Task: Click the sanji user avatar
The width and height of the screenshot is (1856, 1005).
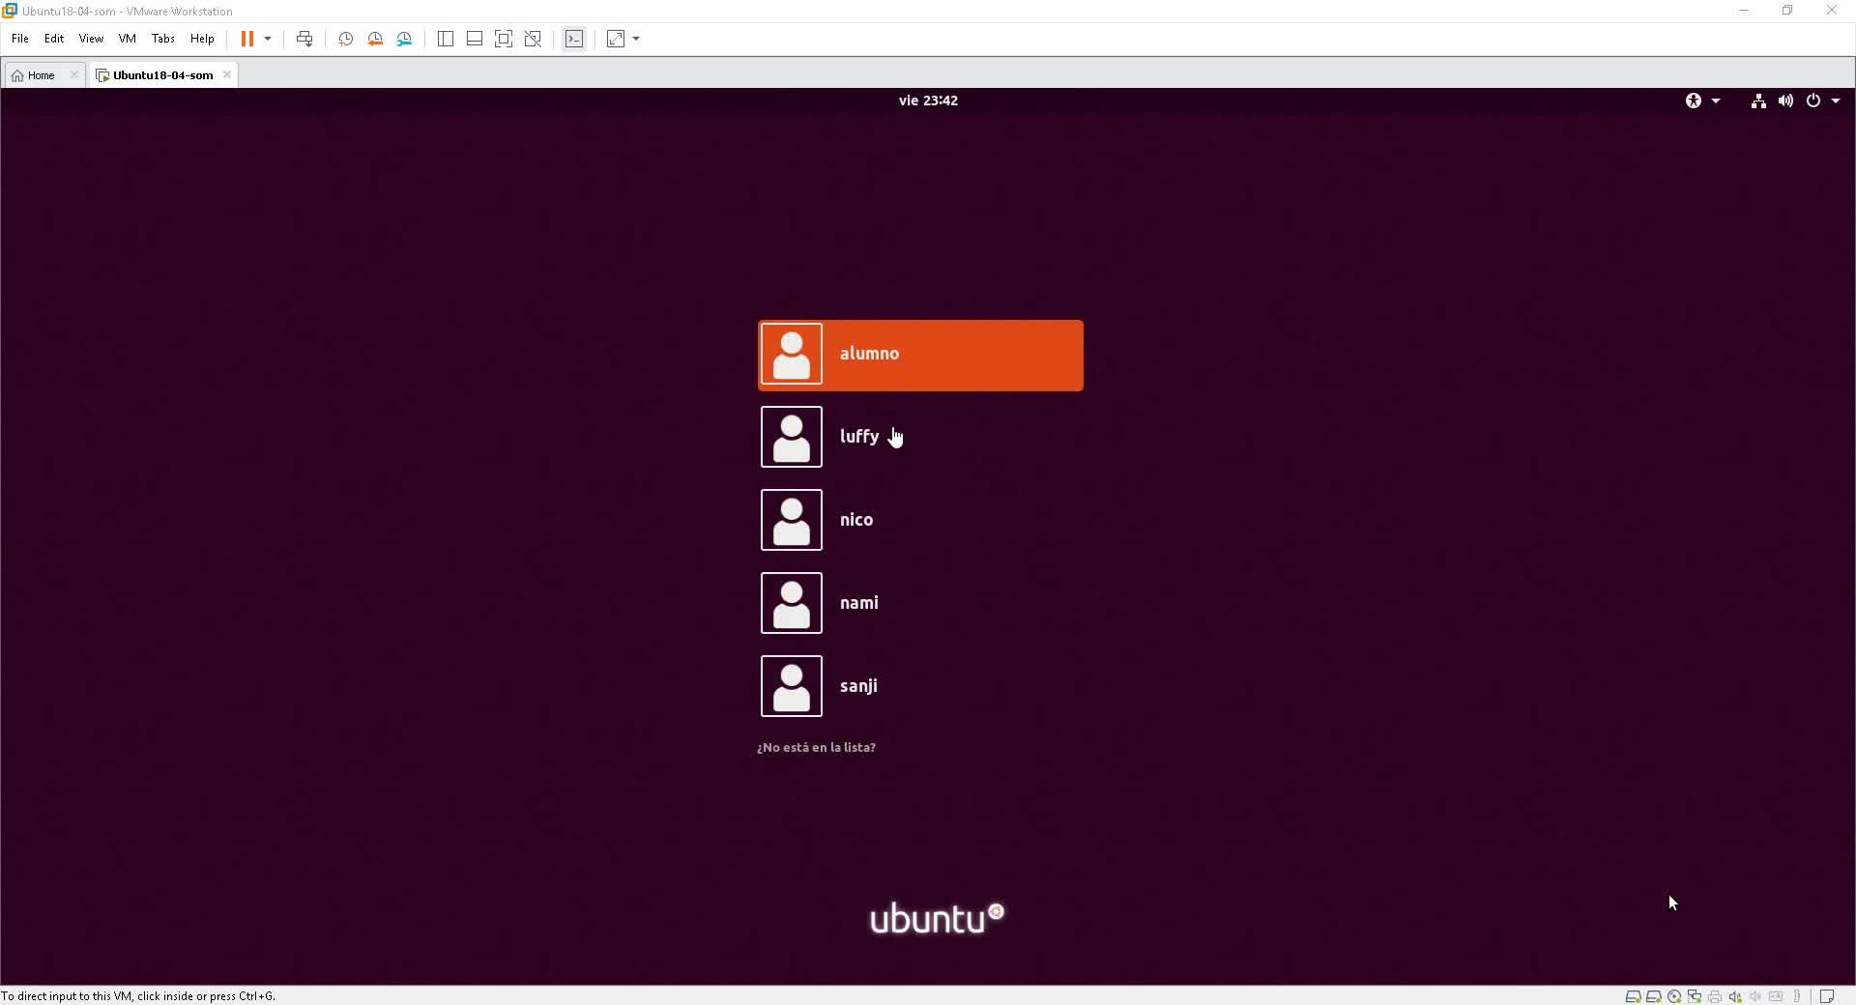Action: pos(792,686)
